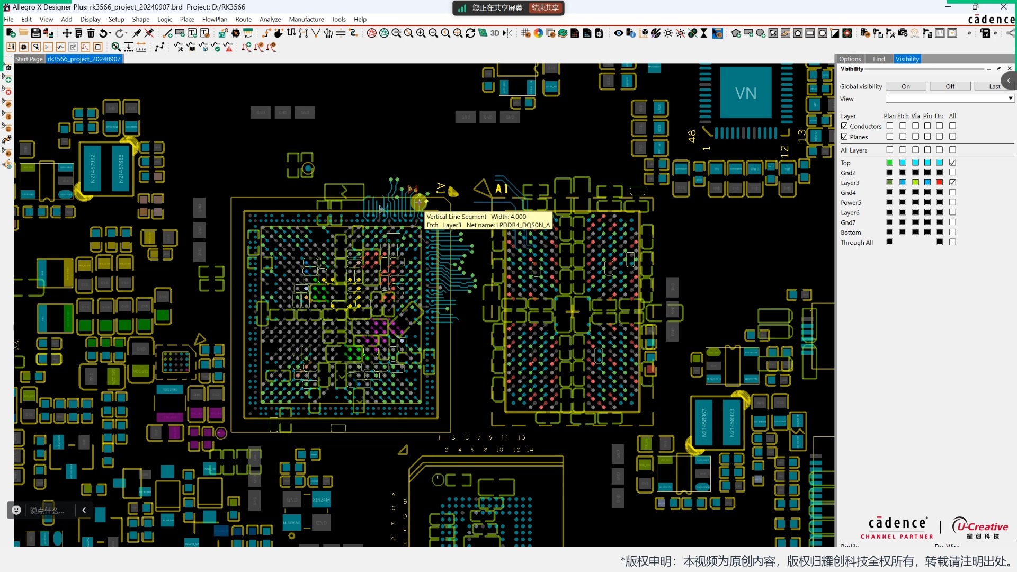Check the Through All row All checkbox
Image resolution: width=1017 pixels, height=572 pixels.
(x=952, y=242)
